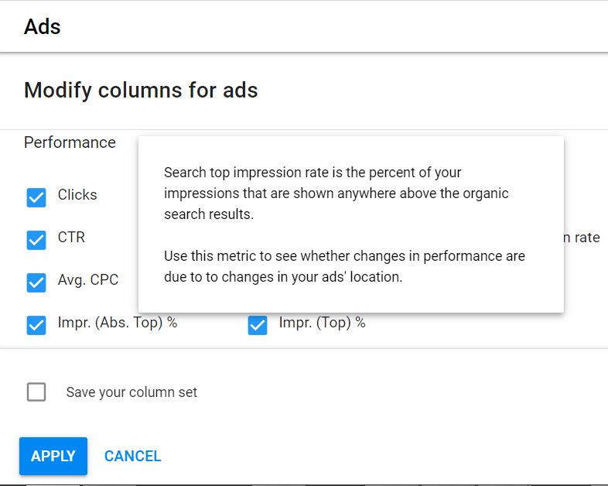Enable the Save your column set checkbox

click(36, 392)
